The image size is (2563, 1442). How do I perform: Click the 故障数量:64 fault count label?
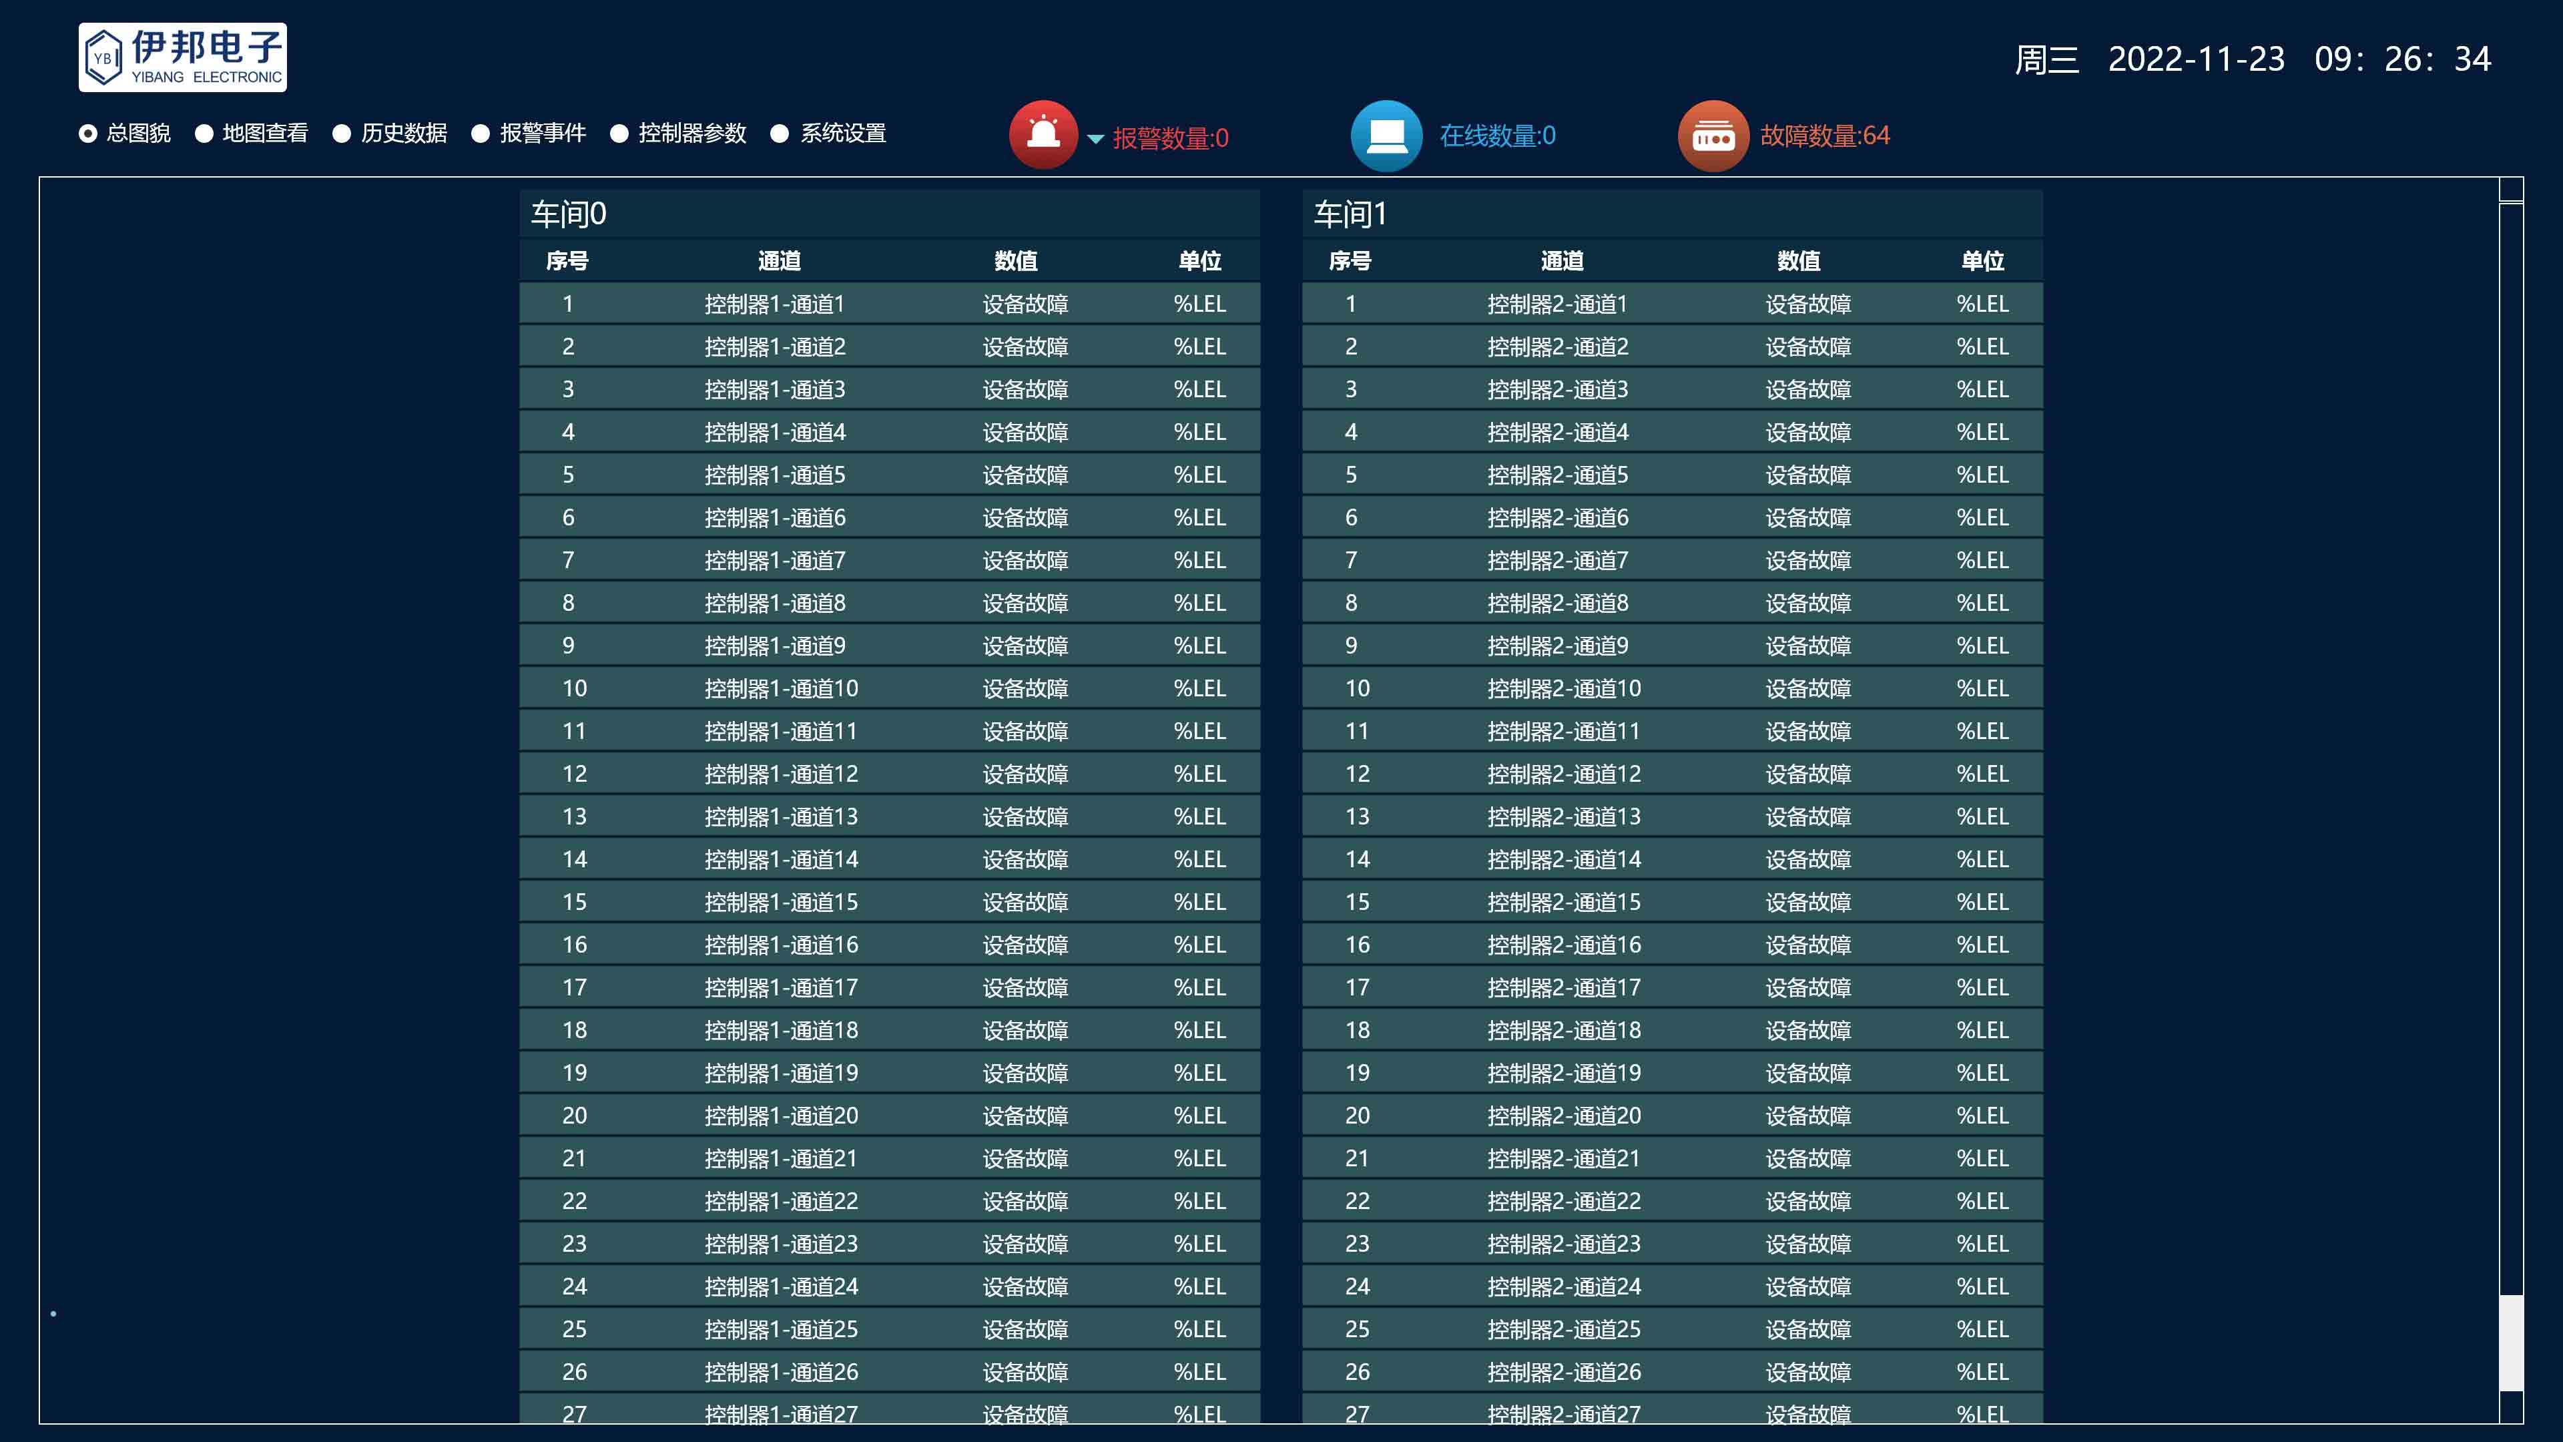pyautogui.click(x=1825, y=136)
